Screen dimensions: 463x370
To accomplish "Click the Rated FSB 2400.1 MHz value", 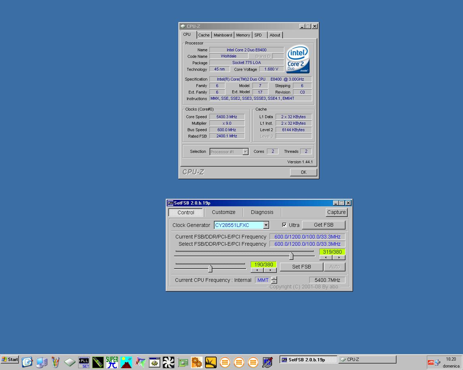I will [x=227, y=136].
